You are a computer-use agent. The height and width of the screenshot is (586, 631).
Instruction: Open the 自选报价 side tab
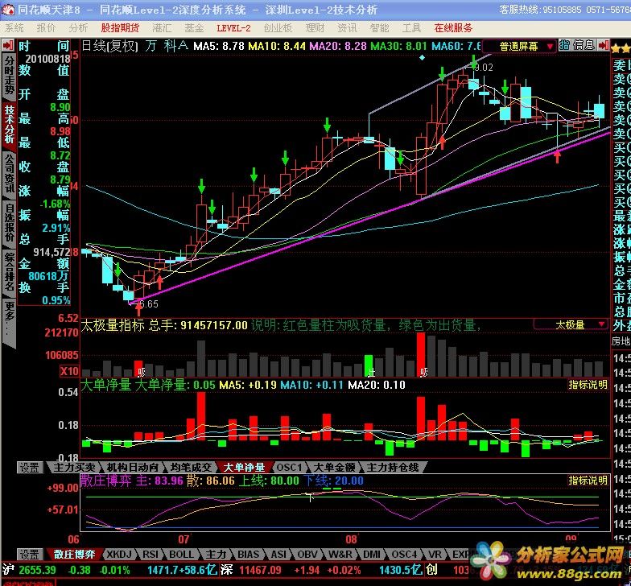click(x=10, y=222)
